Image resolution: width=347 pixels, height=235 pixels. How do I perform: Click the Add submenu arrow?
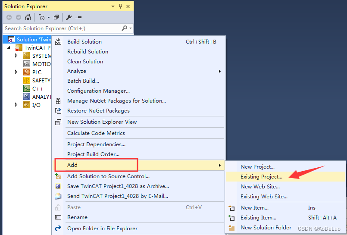pyautogui.click(x=219, y=165)
